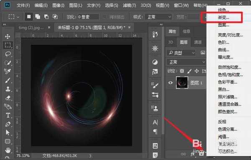The image size is (251, 160).
Task: Select the Lasso tool
Action: coord(8,54)
